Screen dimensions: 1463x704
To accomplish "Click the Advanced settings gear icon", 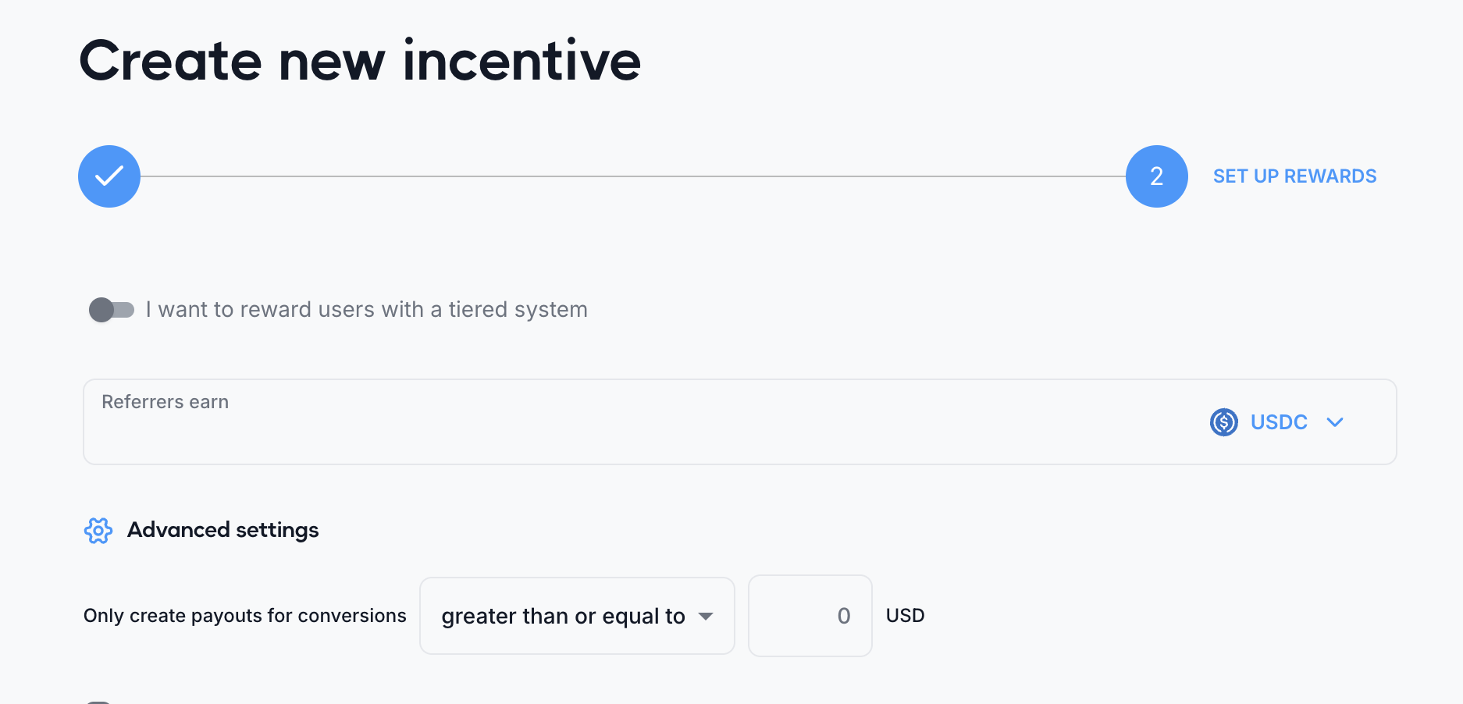I will click(x=98, y=531).
